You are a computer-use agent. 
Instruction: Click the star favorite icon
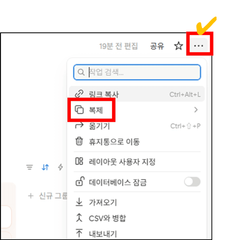click(x=178, y=46)
